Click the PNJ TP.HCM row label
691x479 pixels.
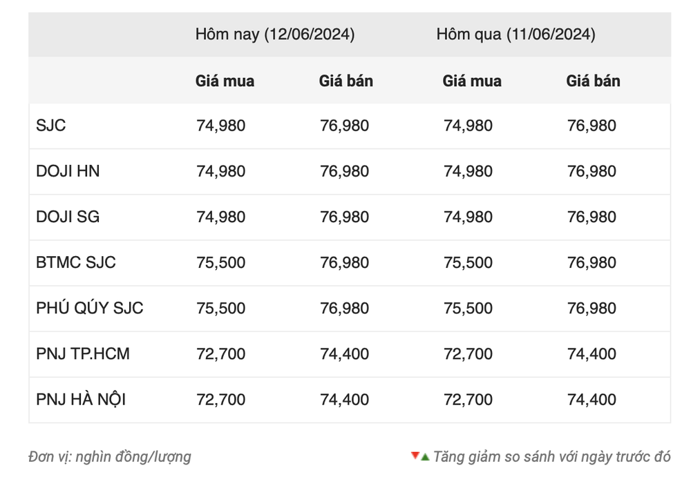pyautogui.click(x=83, y=354)
